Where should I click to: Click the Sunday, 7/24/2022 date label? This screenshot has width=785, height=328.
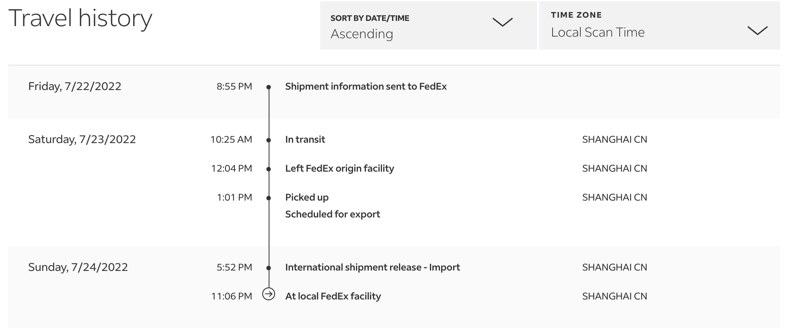(x=78, y=267)
